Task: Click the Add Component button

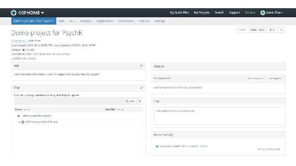Action: 255,78
